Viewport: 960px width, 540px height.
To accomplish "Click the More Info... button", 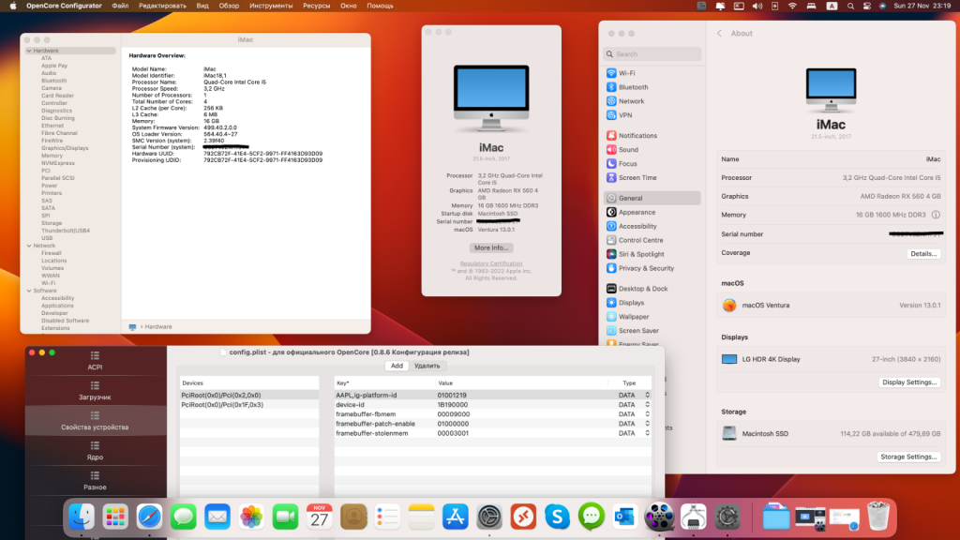I will click(491, 247).
